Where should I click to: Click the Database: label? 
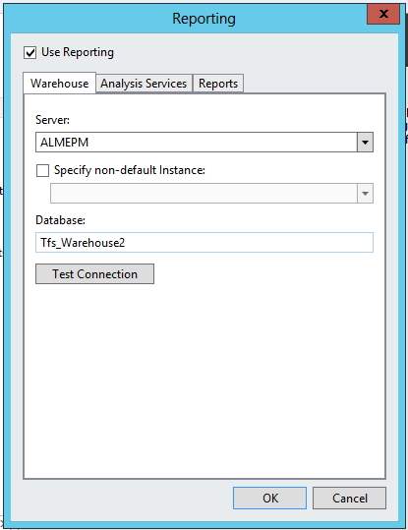(60, 220)
